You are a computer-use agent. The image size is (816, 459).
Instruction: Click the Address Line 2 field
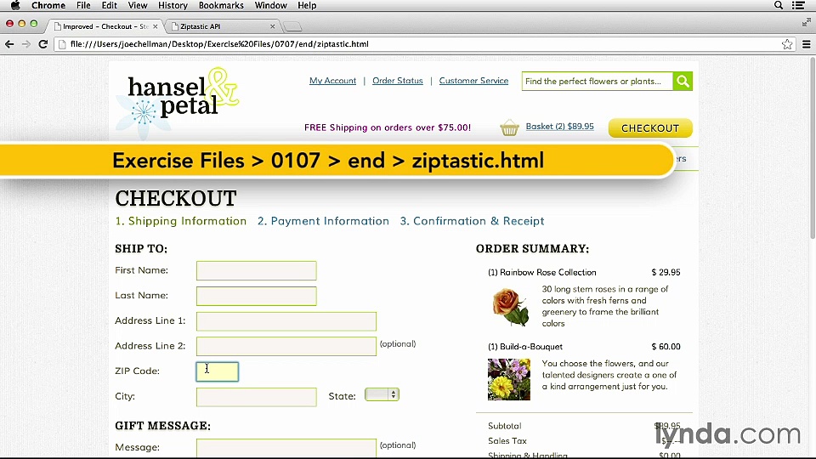pos(286,346)
